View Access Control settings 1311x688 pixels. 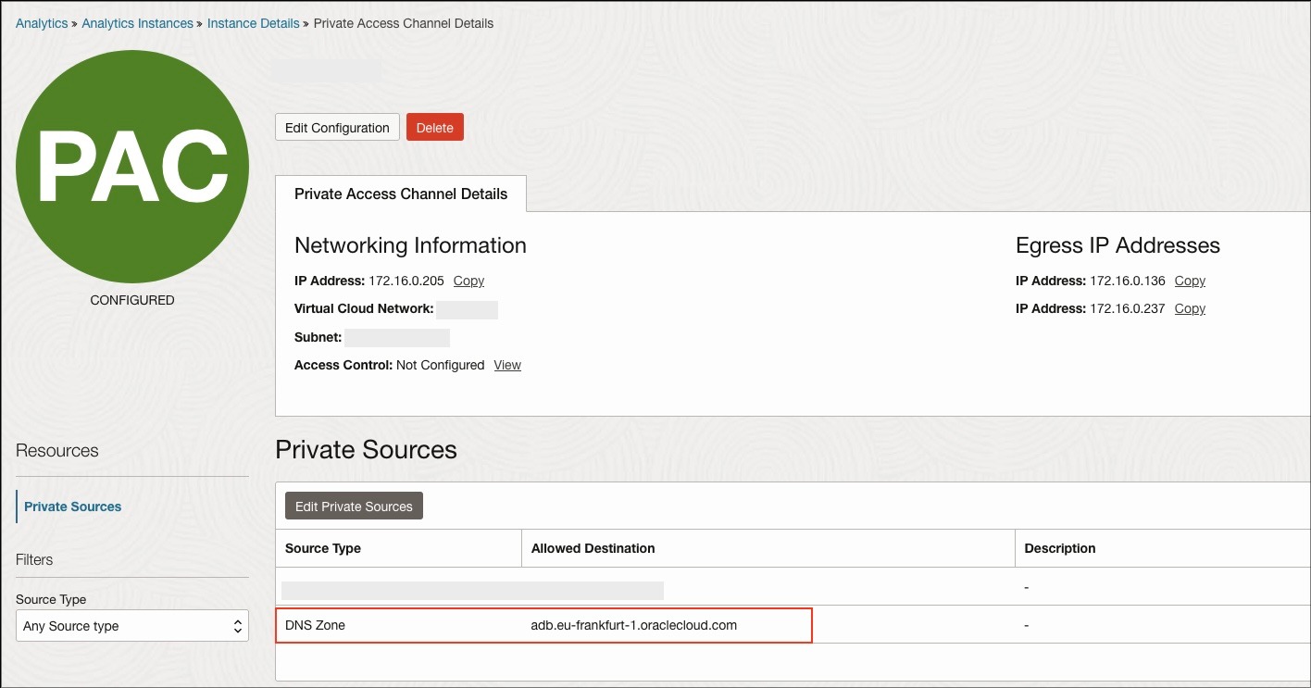[x=506, y=365]
